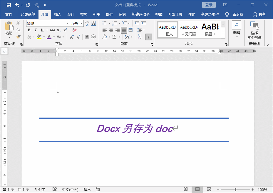Toggle subscript formatting
Image resolution: width=273 pixels, height=193 pixels.
[x=59, y=30]
